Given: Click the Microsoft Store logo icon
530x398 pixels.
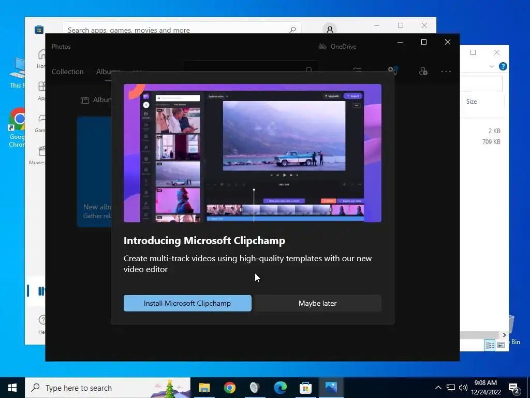Looking at the screenshot, I should click(39, 30).
